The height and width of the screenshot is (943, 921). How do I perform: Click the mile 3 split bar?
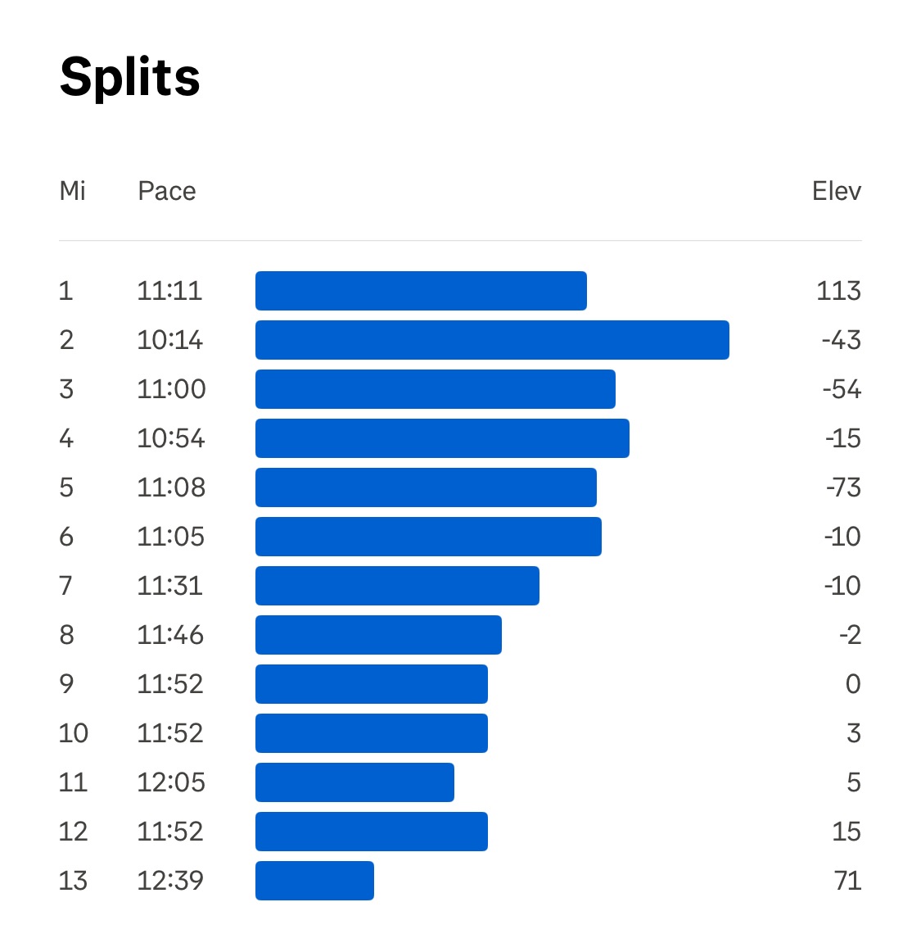tap(435, 389)
